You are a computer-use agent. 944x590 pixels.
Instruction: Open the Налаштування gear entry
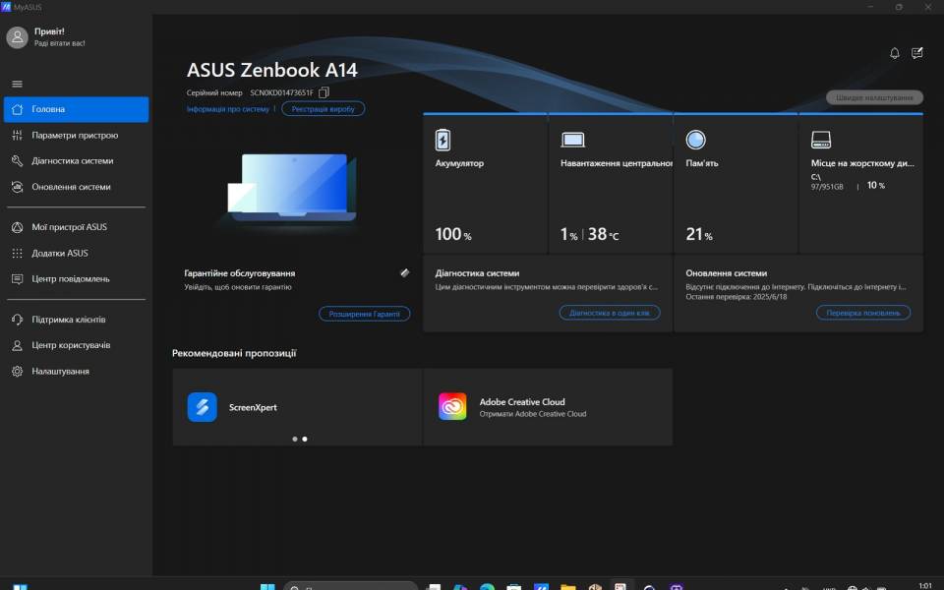coord(76,371)
